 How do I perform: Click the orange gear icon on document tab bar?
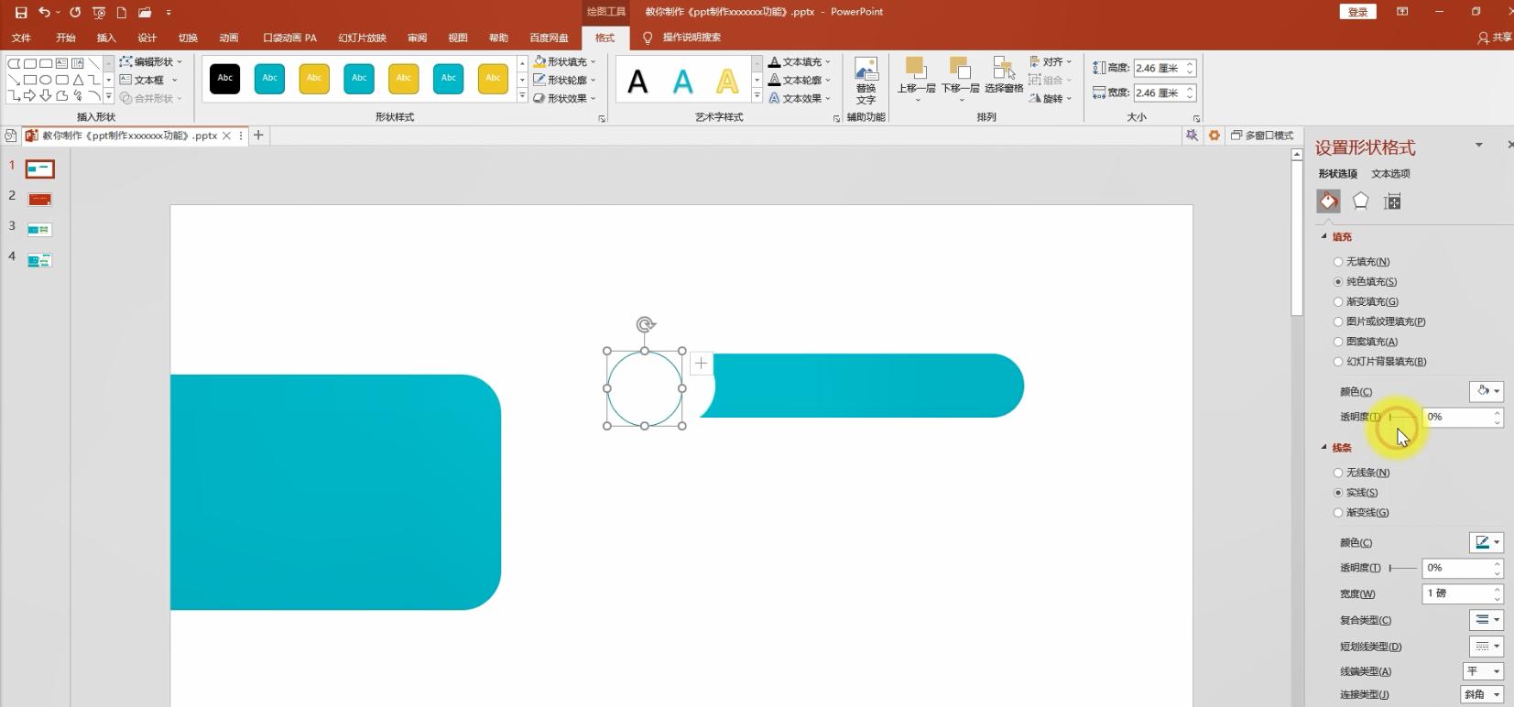[1214, 136]
